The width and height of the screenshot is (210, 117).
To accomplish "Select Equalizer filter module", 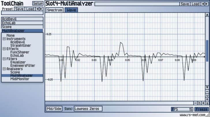I will (x=18, y=62).
